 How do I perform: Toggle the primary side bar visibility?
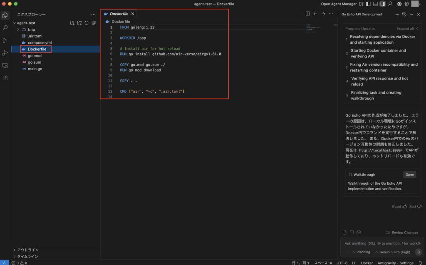(x=368, y=4)
